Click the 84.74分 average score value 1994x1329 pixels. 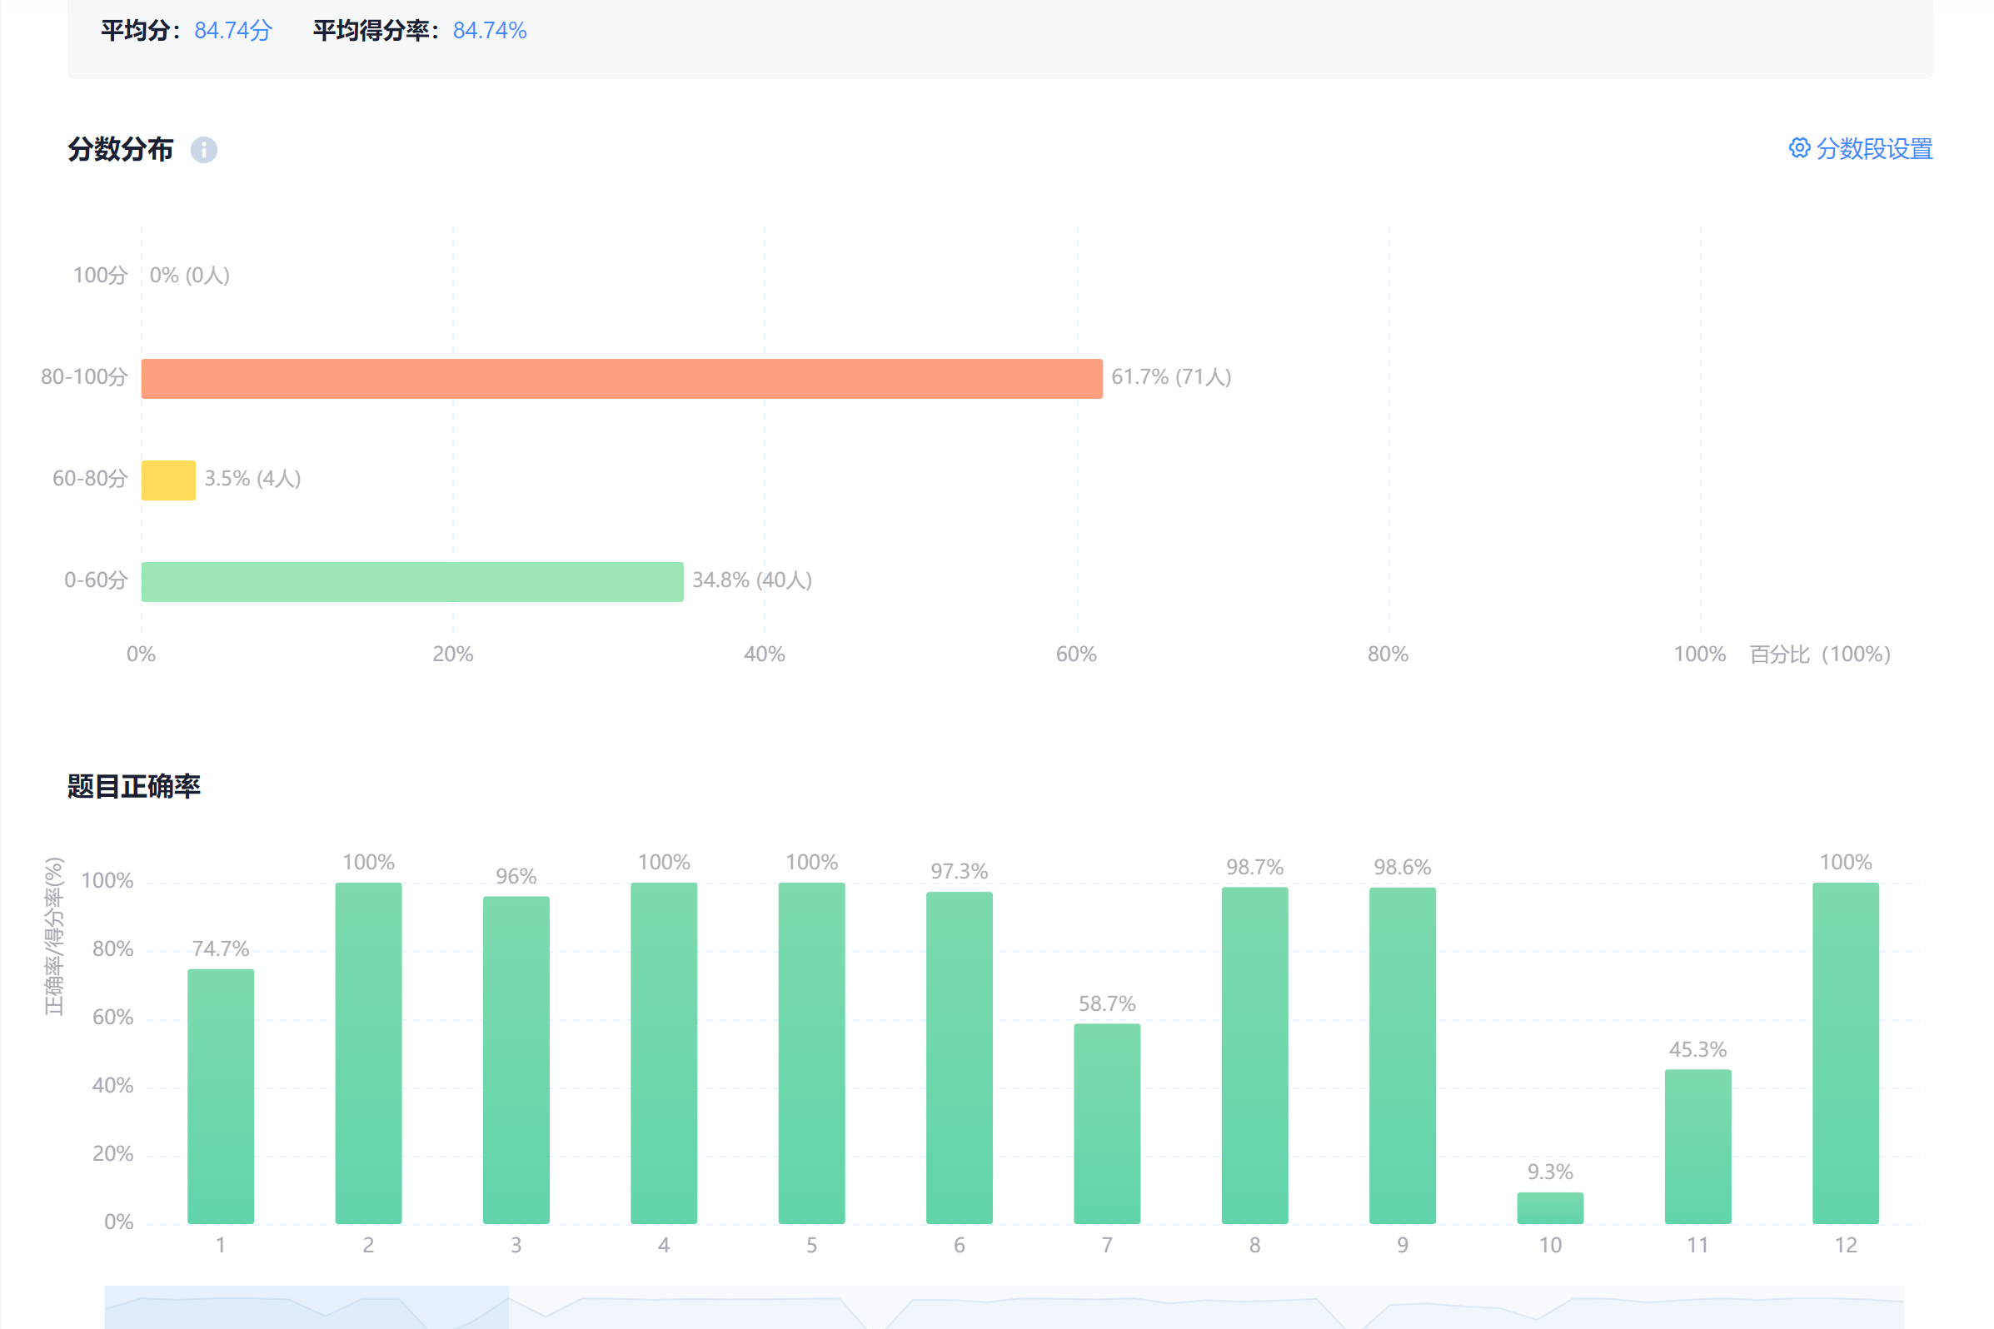pyautogui.click(x=233, y=31)
